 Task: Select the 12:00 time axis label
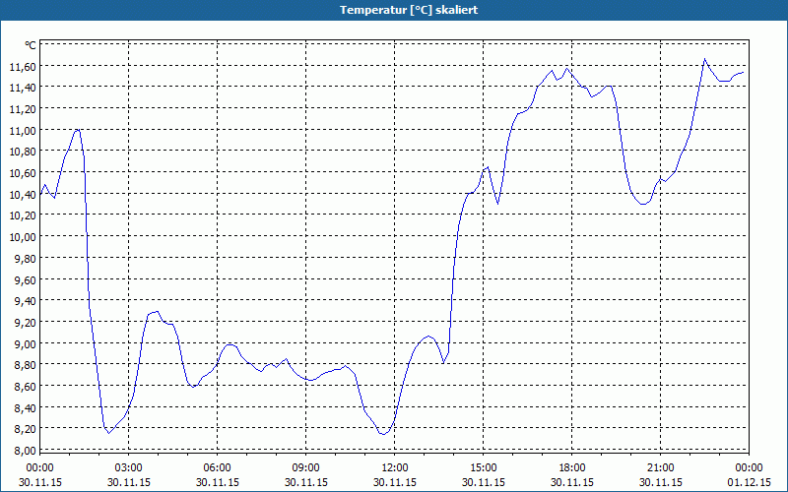point(395,467)
